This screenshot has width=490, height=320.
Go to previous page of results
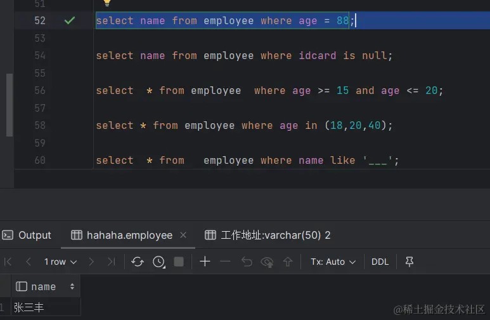(x=28, y=262)
